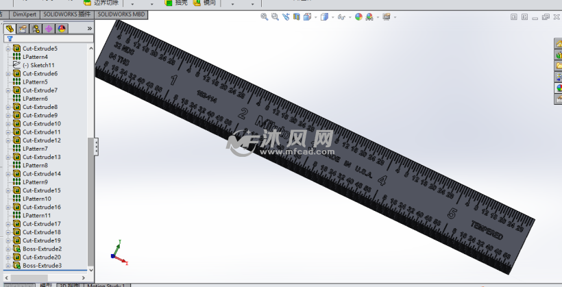
Task: Select the Cut-Extrude11 feature
Action: coord(42,132)
